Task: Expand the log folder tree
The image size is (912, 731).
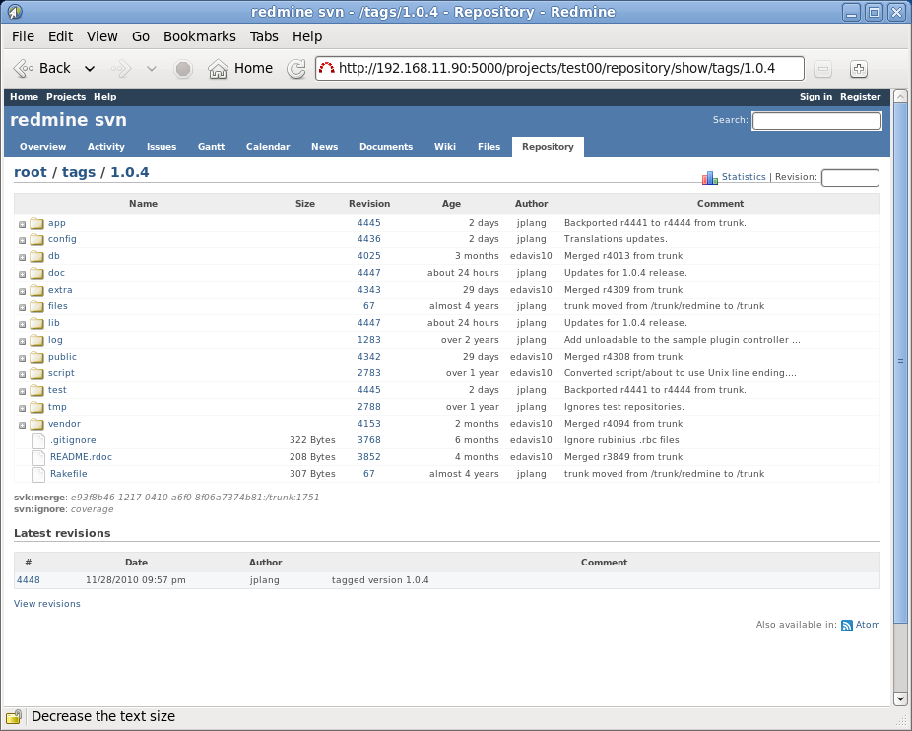Action: (x=22, y=341)
